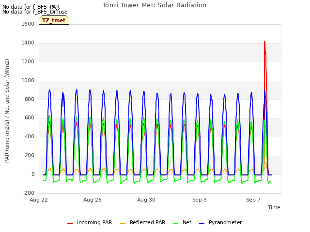Click the Aug 22 x-axis tick label

pyautogui.click(x=39, y=200)
